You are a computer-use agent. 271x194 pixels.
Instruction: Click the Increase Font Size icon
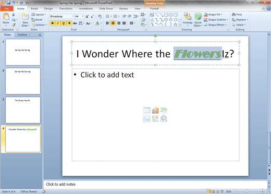click(87, 16)
